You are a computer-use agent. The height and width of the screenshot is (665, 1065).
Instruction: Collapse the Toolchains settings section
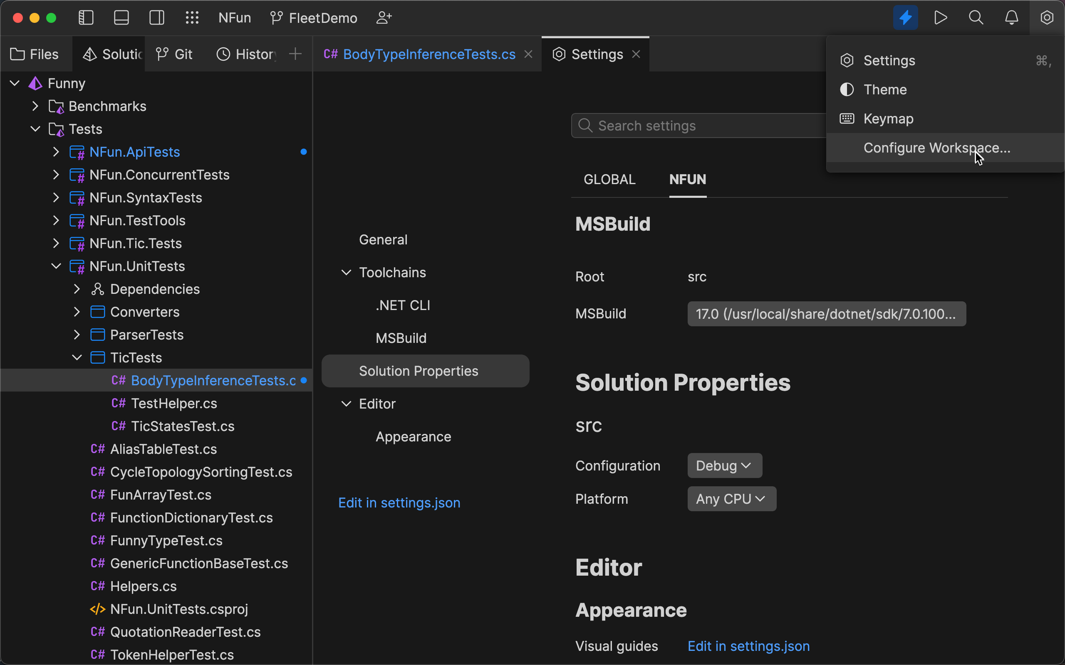pos(347,273)
